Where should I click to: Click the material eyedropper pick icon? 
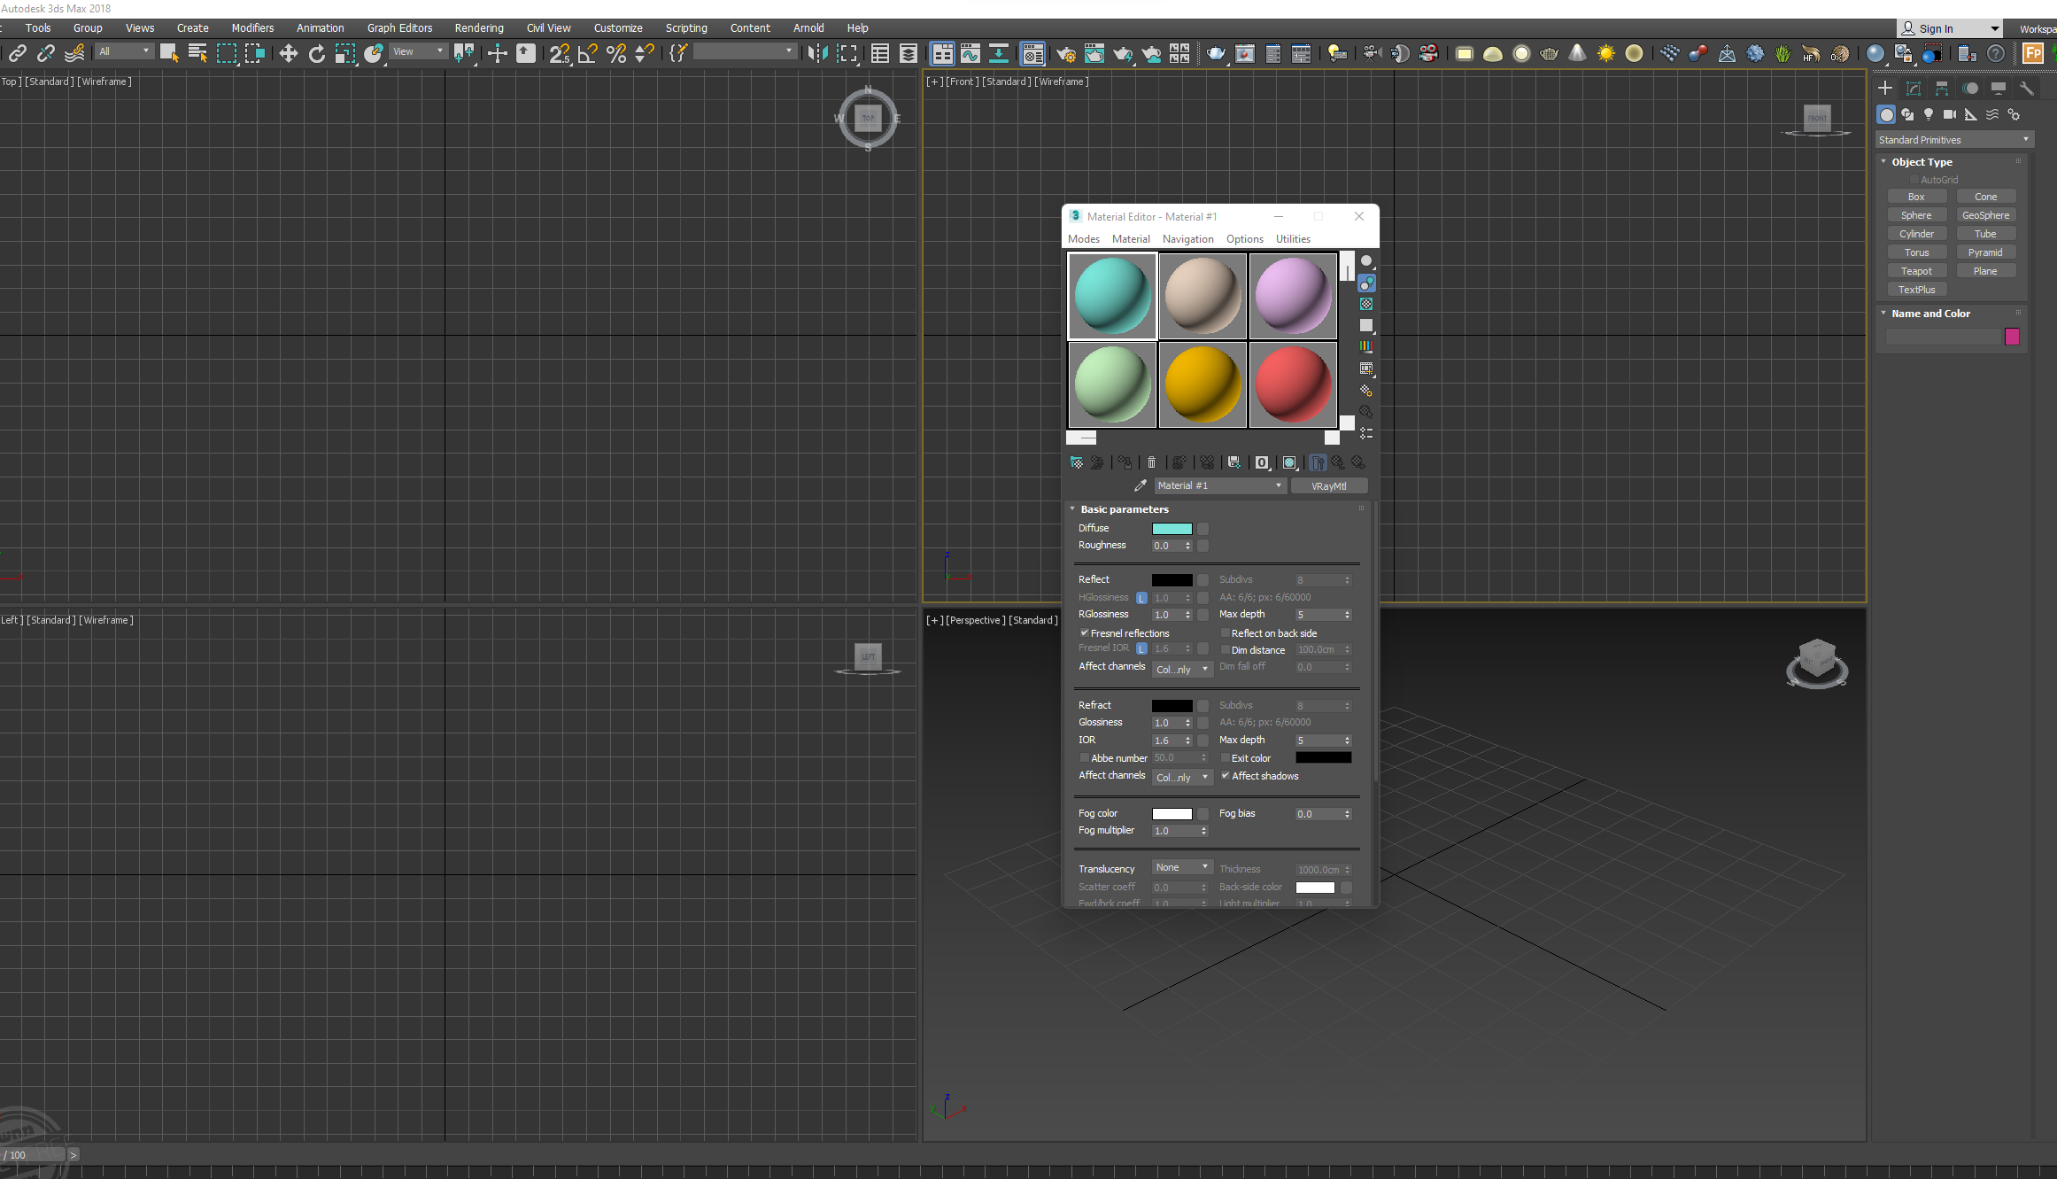click(x=1140, y=485)
